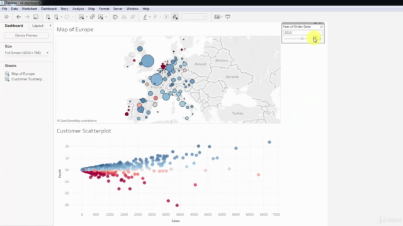Click the show mark labels T icon
This screenshot has width=403, height=226.
point(166,17)
